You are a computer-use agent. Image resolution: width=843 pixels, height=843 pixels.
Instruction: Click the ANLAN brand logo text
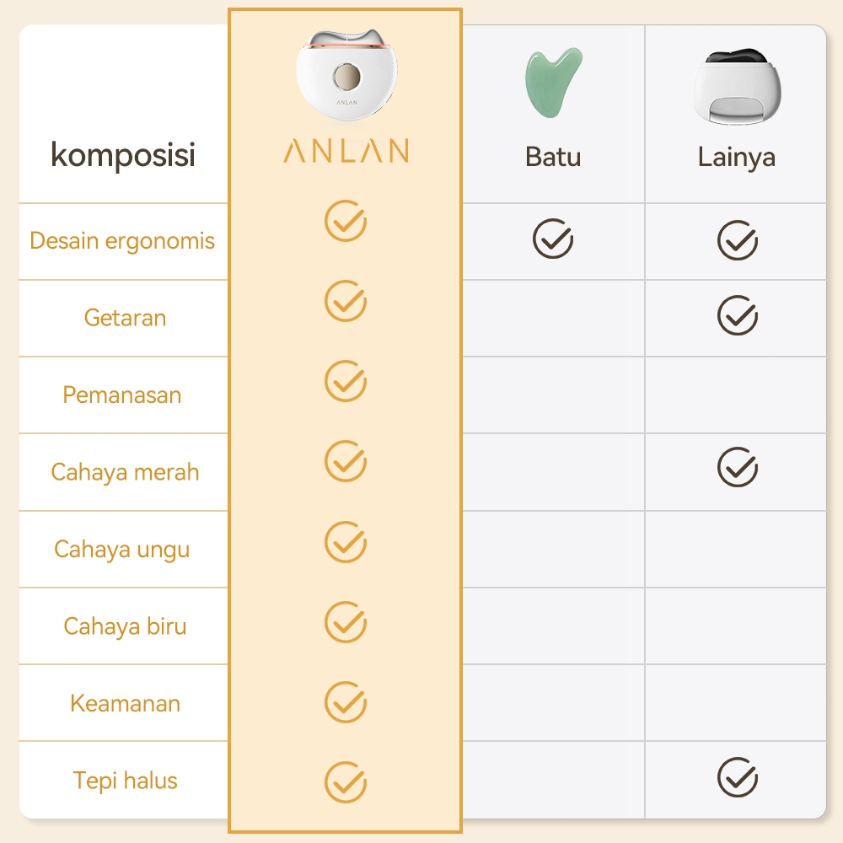(346, 152)
